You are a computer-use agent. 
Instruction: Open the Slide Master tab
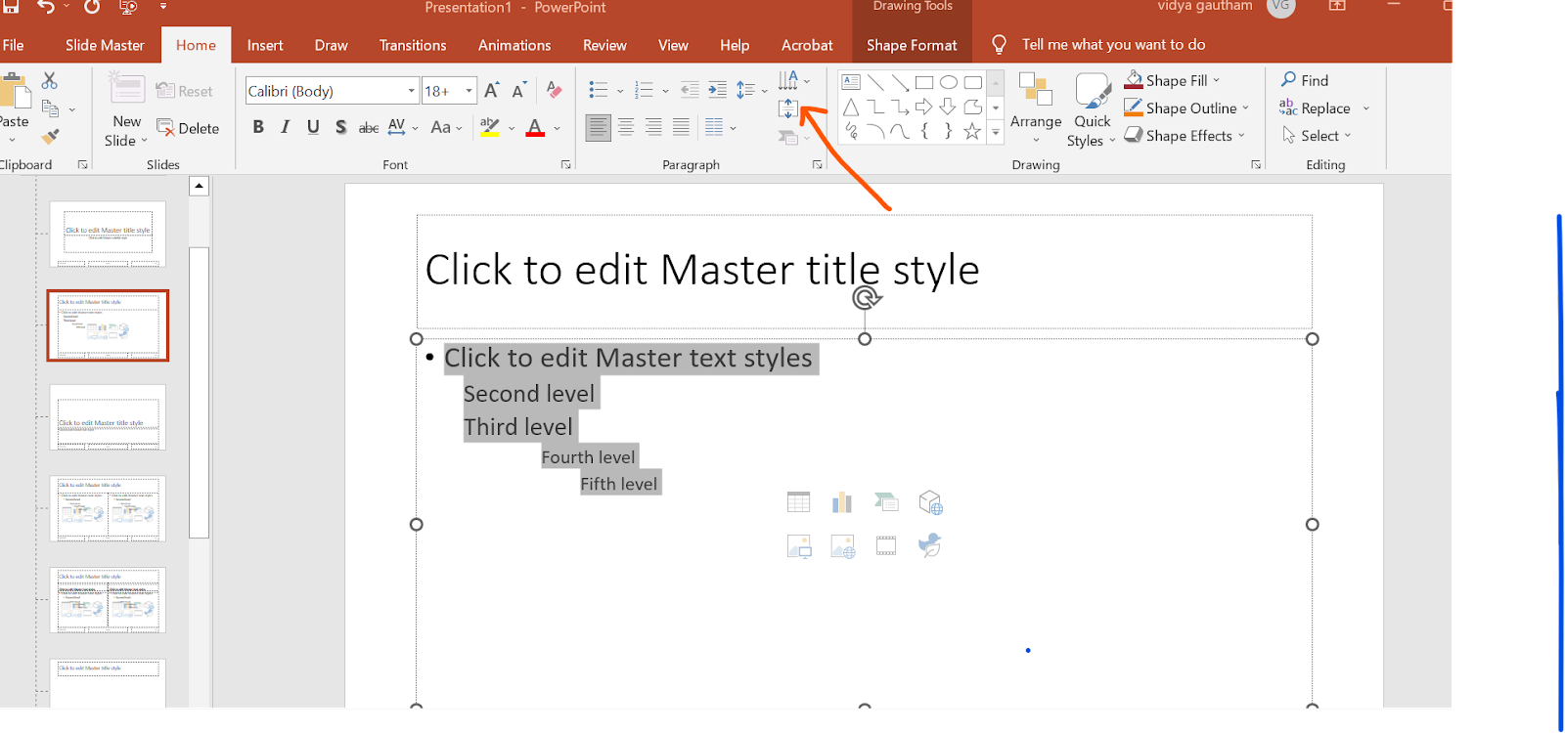tap(105, 45)
